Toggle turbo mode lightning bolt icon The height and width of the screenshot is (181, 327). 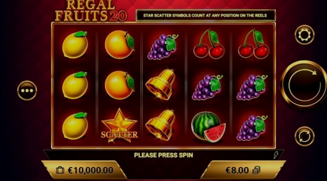coord(275,155)
